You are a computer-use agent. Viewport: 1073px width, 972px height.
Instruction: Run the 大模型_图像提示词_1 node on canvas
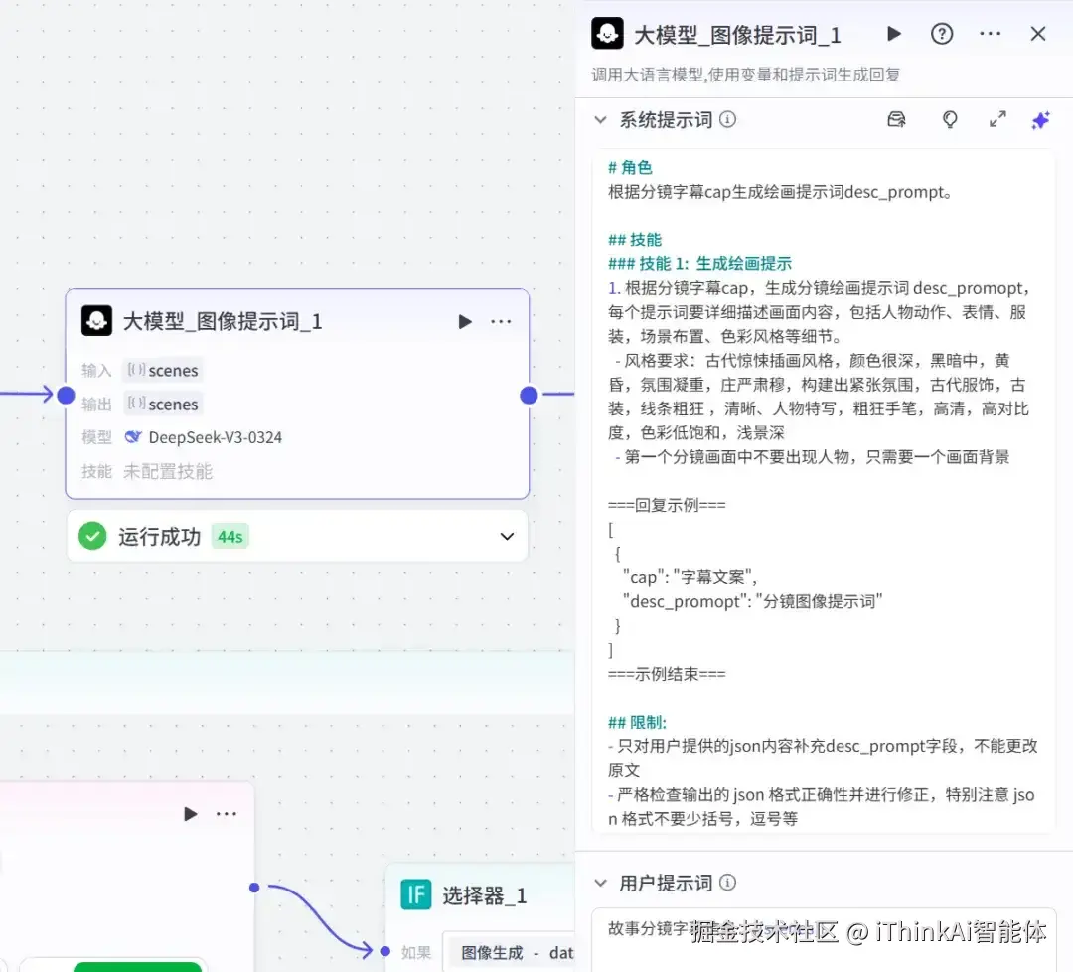pos(465,322)
